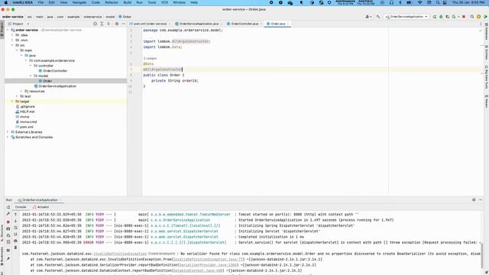489x275 pixels.
Task: Click the Debug bug icon in toolbar
Action: coord(441,17)
